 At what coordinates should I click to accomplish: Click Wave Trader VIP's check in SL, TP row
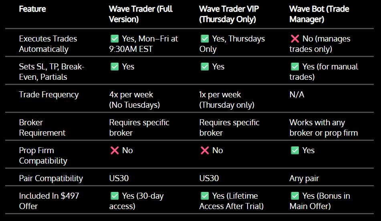pos(205,67)
